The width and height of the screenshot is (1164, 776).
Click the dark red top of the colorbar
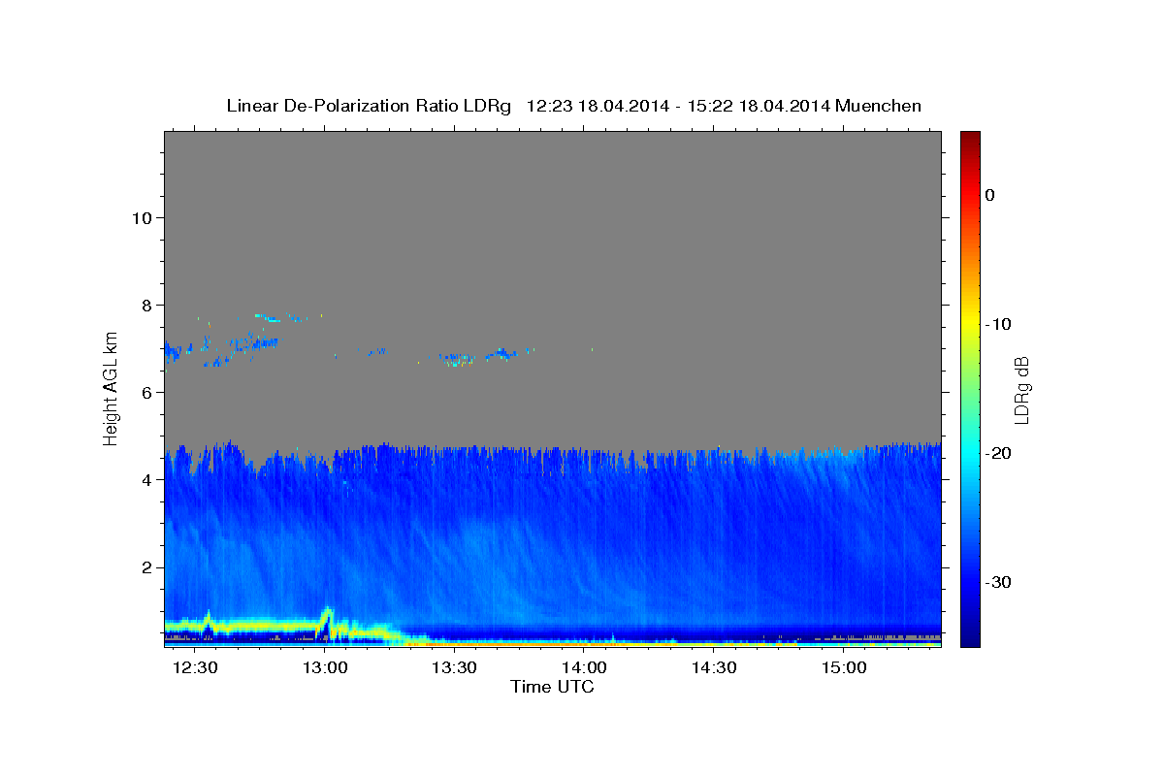(x=970, y=139)
